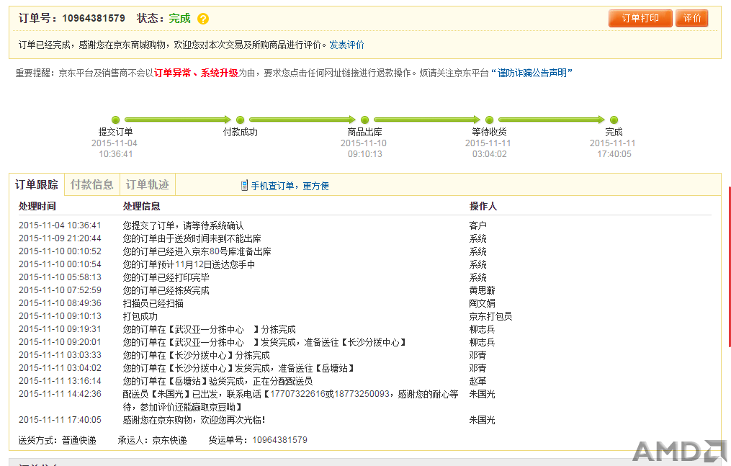Click row 【长沙分拨中心】分拣完成
The image size is (731, 466).
coord(364,355)
